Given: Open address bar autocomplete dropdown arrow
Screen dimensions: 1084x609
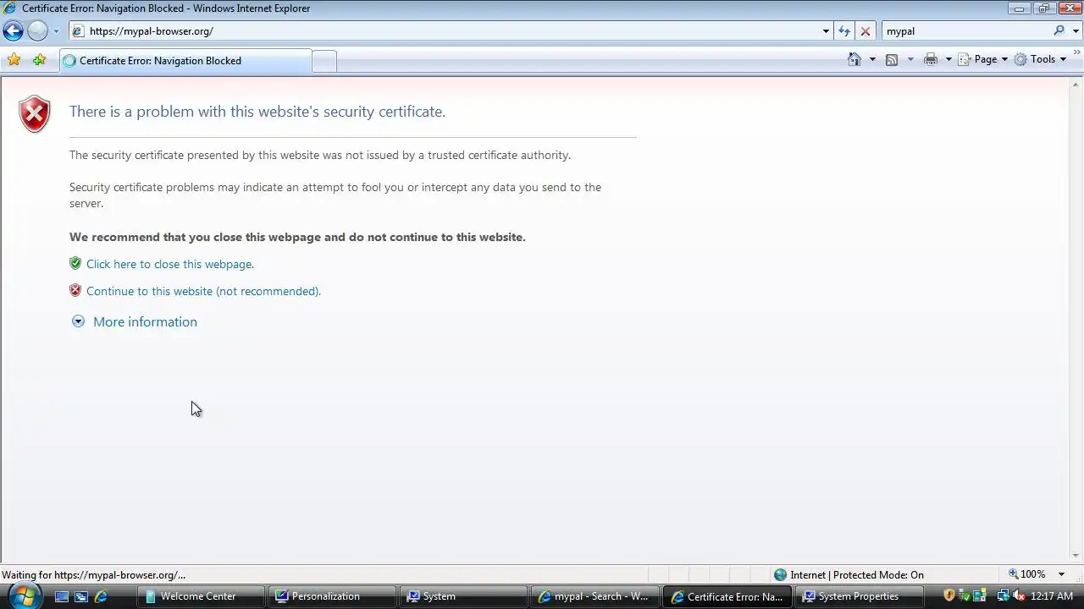Looking at the screenshot, I should pos(826,31).
